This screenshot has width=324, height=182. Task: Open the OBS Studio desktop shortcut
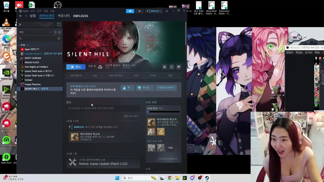58,5
